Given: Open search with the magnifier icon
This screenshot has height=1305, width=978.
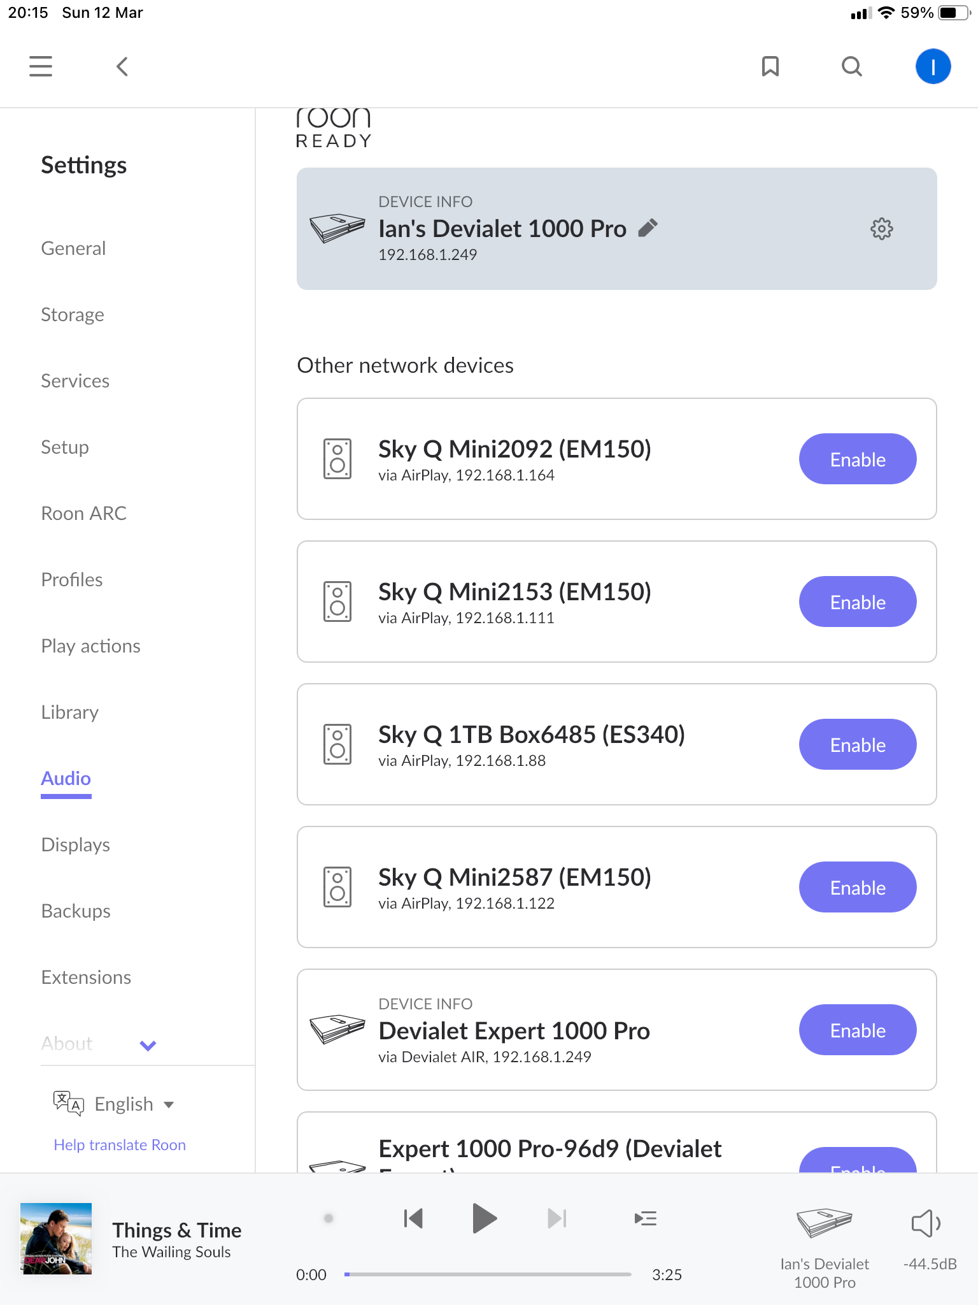Looking at the screenshot, I should point(852,66).
